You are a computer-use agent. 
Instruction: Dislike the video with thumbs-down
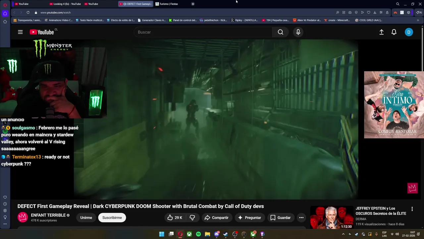(x=192, y=218)
